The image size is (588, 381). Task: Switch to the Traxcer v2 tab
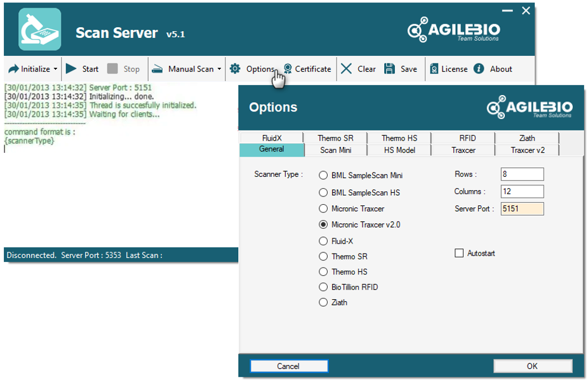pos(527,150)
